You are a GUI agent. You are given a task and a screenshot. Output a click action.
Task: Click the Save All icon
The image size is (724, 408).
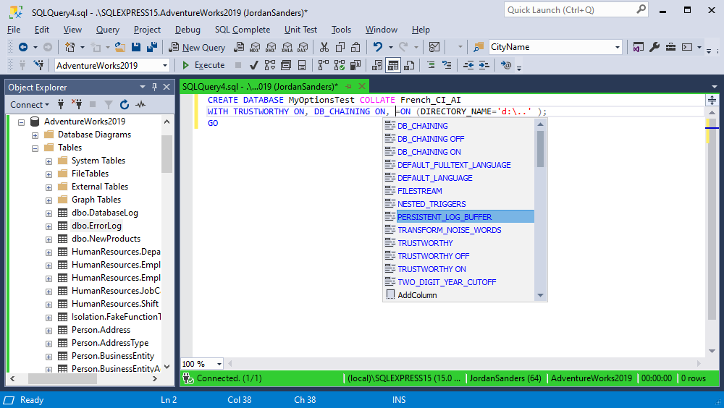[151, 47]
